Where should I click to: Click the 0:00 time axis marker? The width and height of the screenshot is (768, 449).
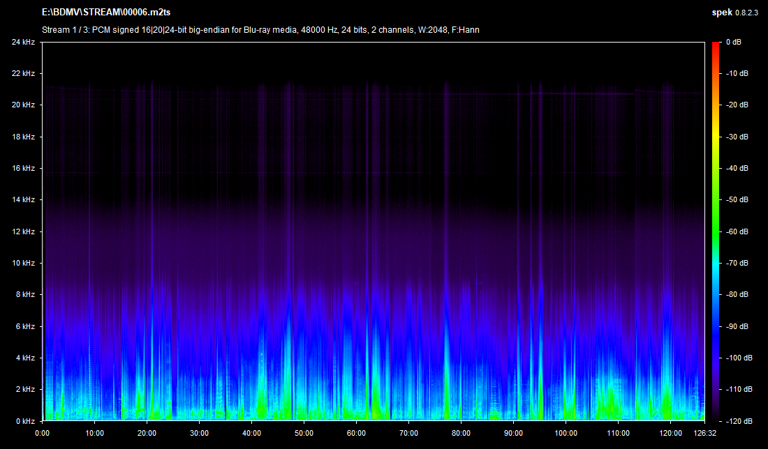click(42, 432)
